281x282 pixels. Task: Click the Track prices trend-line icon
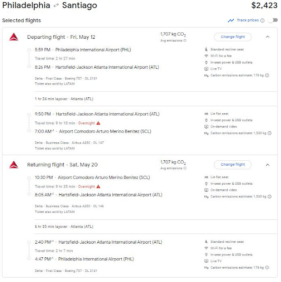pyautogui.click(x=231, y=20)
